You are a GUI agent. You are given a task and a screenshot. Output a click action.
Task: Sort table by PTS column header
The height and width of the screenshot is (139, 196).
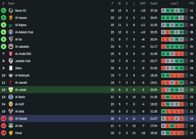[191, 3]
